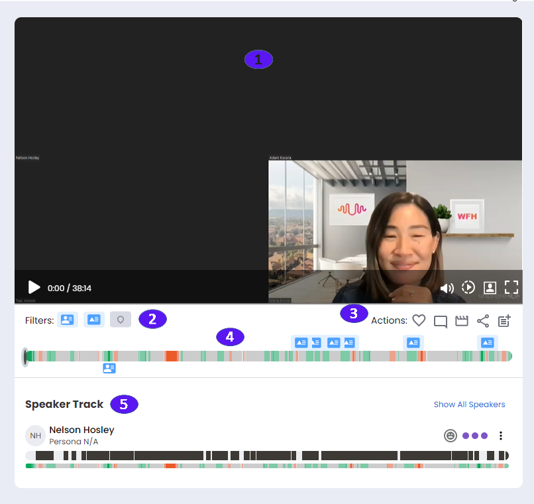Toggle the greyed-out pin filter
534x504 pixels.
click(120, 320)
